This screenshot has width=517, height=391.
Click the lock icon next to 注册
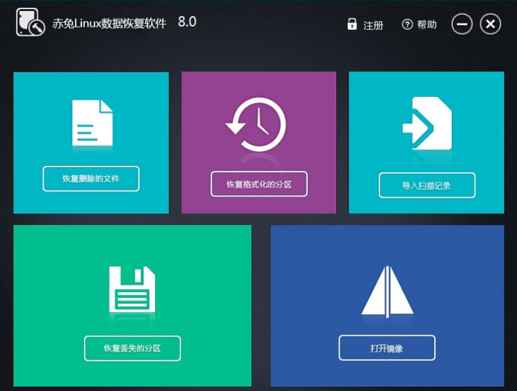click(352, 24)
